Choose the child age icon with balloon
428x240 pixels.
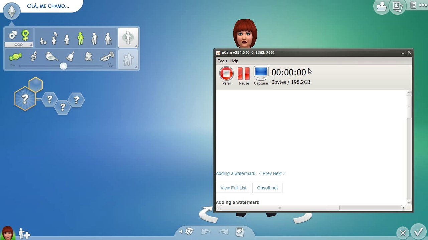tap(54, 39)
